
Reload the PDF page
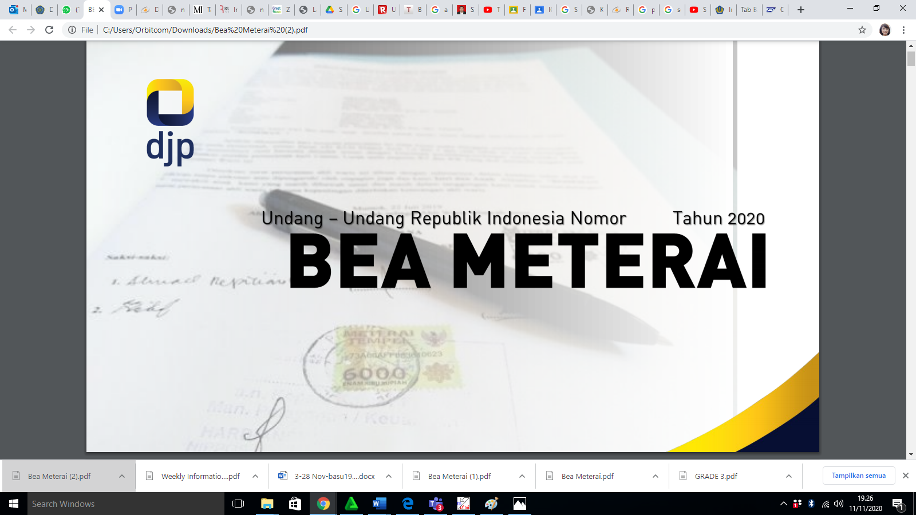coord(49,30)
